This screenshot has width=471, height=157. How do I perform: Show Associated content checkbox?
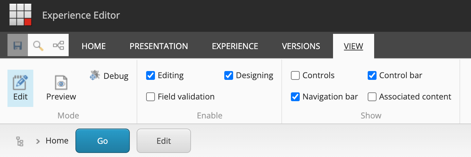(372, 97)
